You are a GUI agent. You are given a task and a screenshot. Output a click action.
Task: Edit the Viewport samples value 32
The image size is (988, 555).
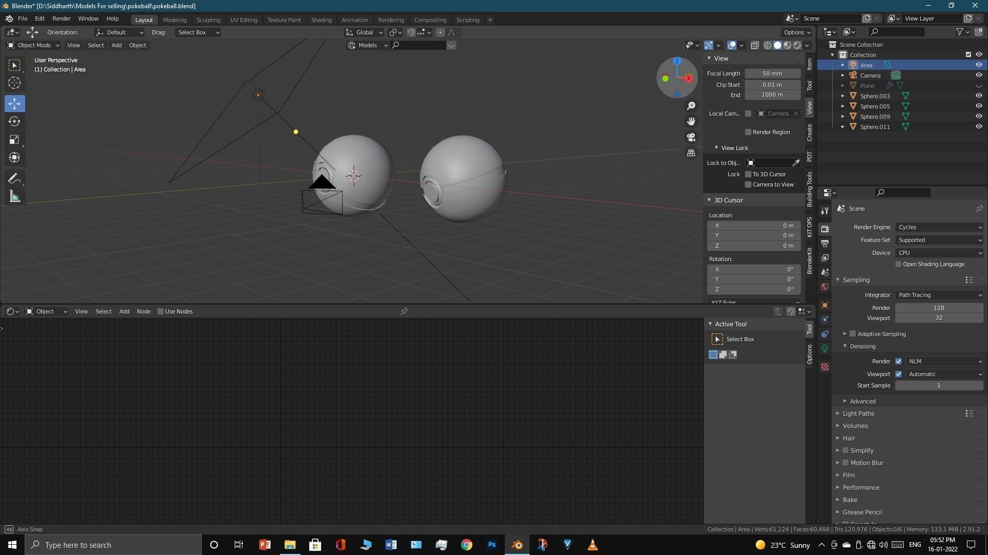939,318
